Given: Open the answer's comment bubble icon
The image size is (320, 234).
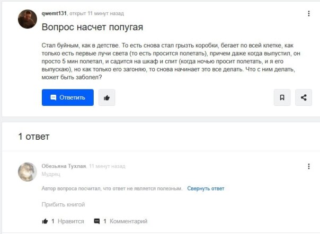Looking at the screenshot, I should 96,221.
